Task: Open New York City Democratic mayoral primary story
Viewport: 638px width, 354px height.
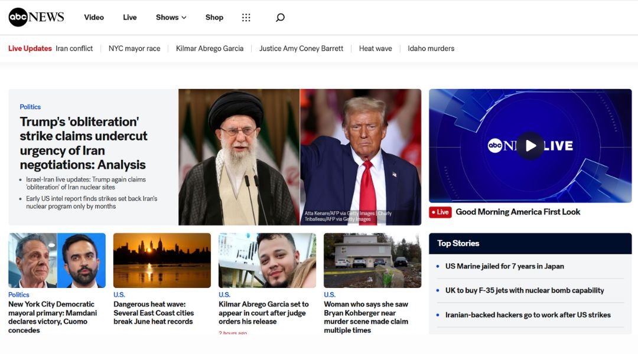Action: click(x=53, y=317)
